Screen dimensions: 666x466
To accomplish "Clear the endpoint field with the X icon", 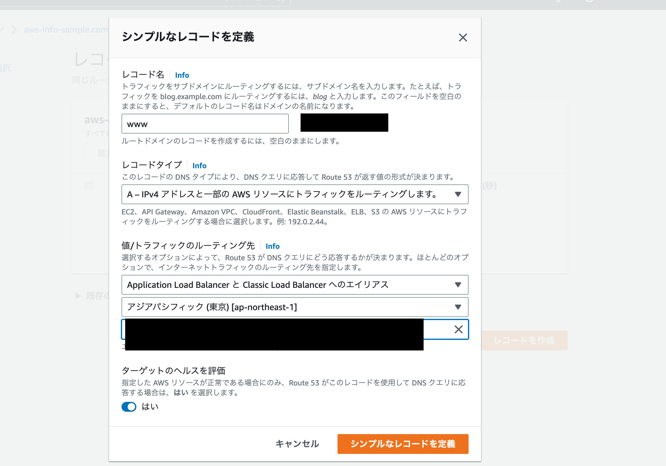I will [459, 329].
